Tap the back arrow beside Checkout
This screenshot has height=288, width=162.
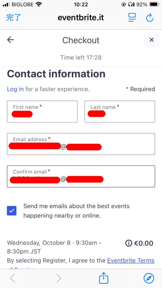tap(10, 40)
